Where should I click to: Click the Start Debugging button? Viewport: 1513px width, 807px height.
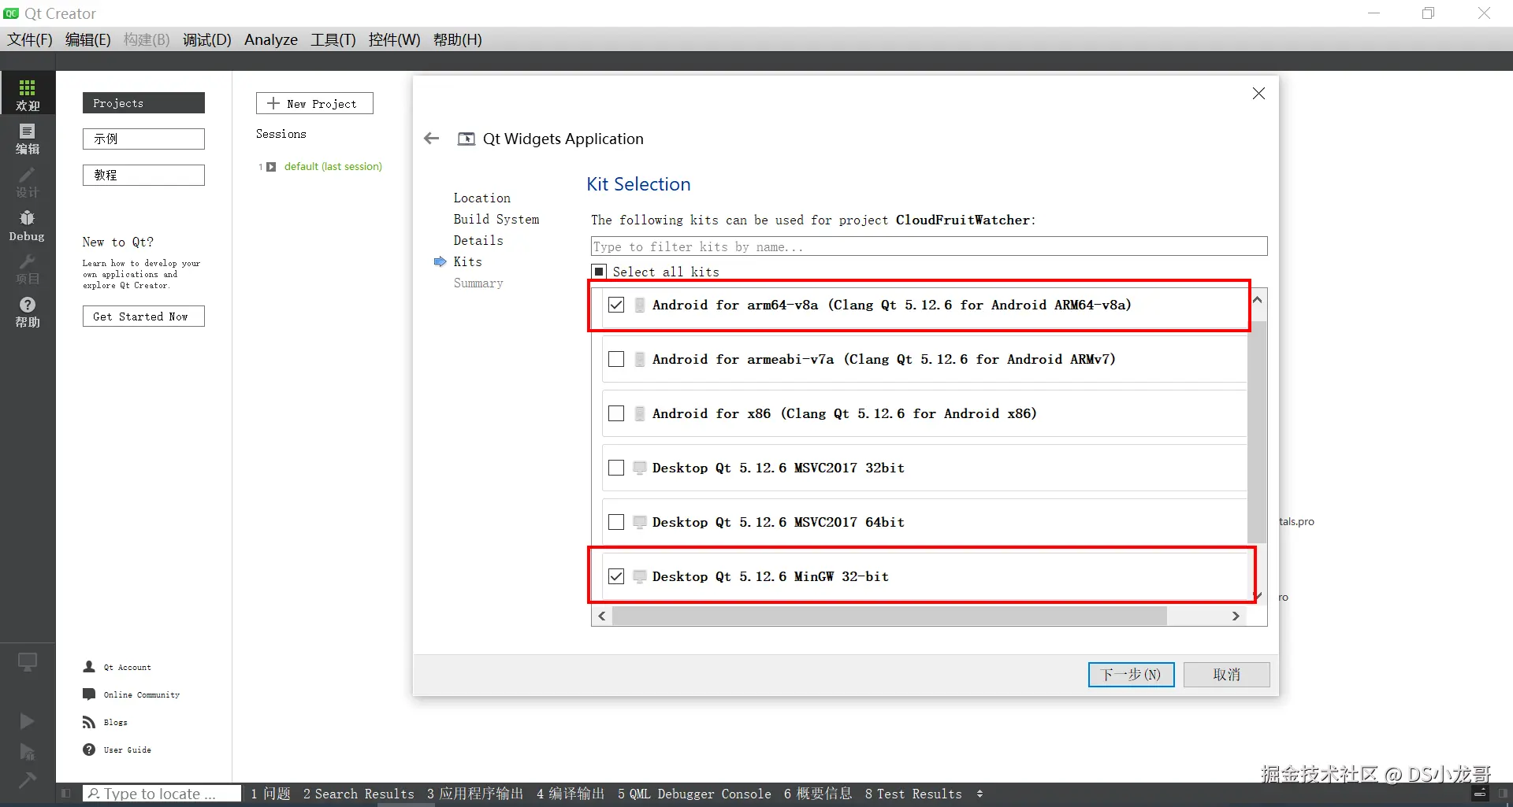pos(27,752)
